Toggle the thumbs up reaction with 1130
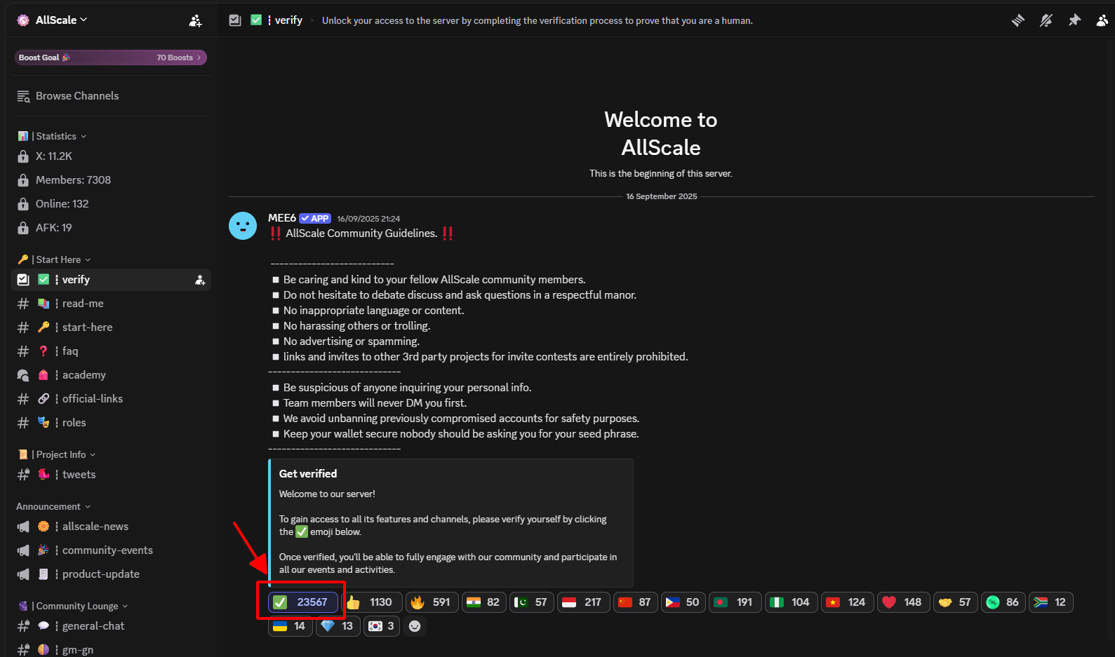1115x657 pixels. [x=372, y=602]
